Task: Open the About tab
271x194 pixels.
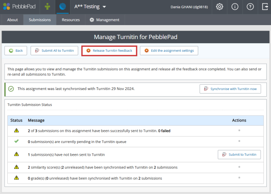Action: (12, 20)
